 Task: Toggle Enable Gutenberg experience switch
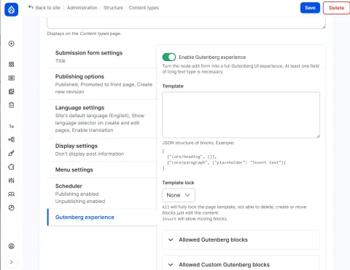(x=169, y=57)
